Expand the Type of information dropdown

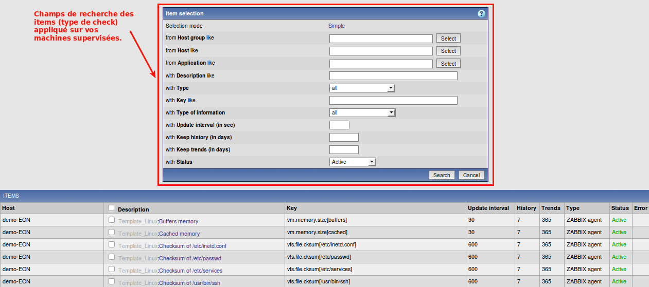(x=362, y=112)
